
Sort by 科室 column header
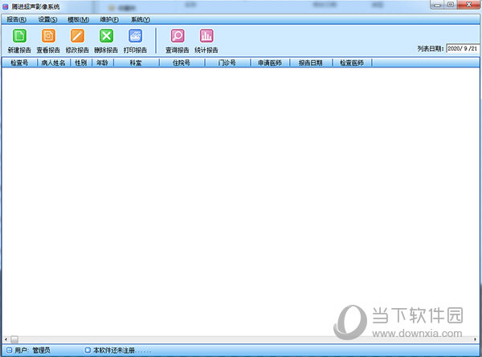tap(137, 63)
